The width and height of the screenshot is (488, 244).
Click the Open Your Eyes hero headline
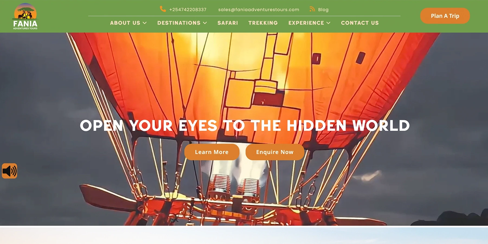(245, 126)
